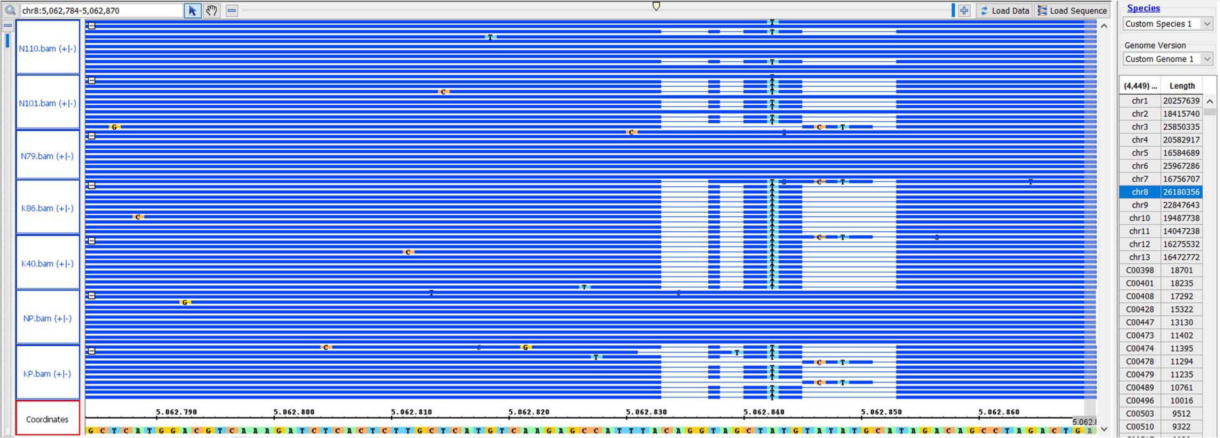Select chr9 in the sequence table
The width and height of the screenshot is (1220, 438).
1140,205
